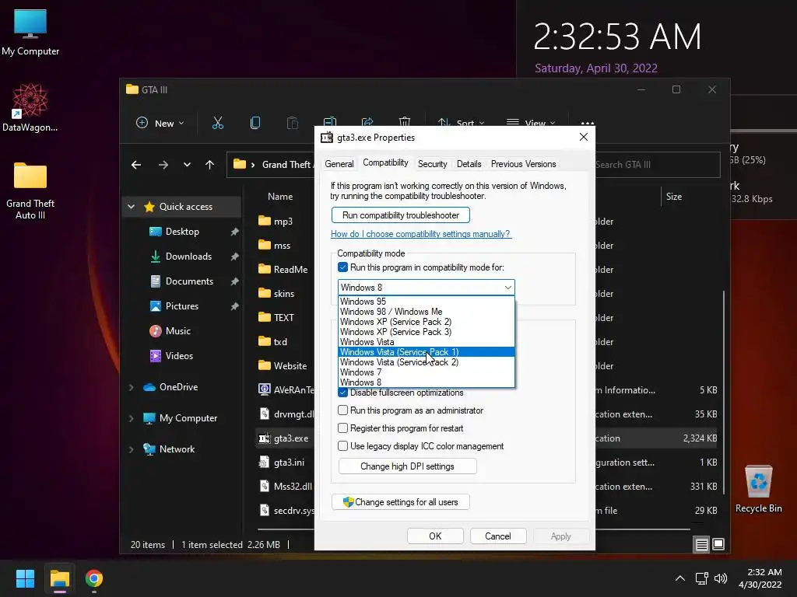The width and height of the screenshot is (797, 597).
Task: Switch to the Details tab
Action: [x=469, y=164]
